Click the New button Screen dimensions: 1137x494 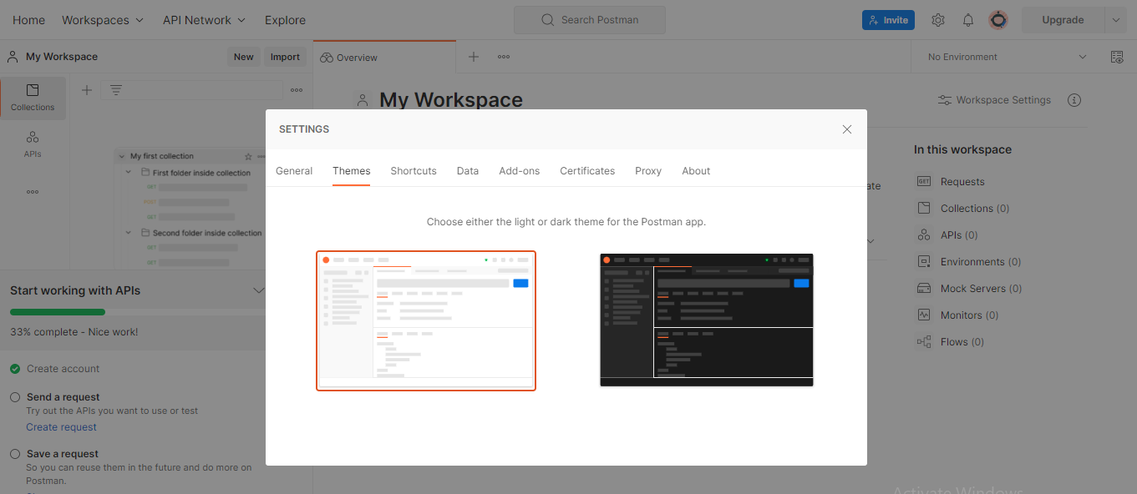click(244, 57)
